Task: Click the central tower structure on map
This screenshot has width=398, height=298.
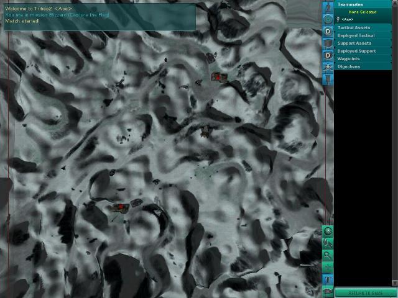Action: [x=205, y=131]
